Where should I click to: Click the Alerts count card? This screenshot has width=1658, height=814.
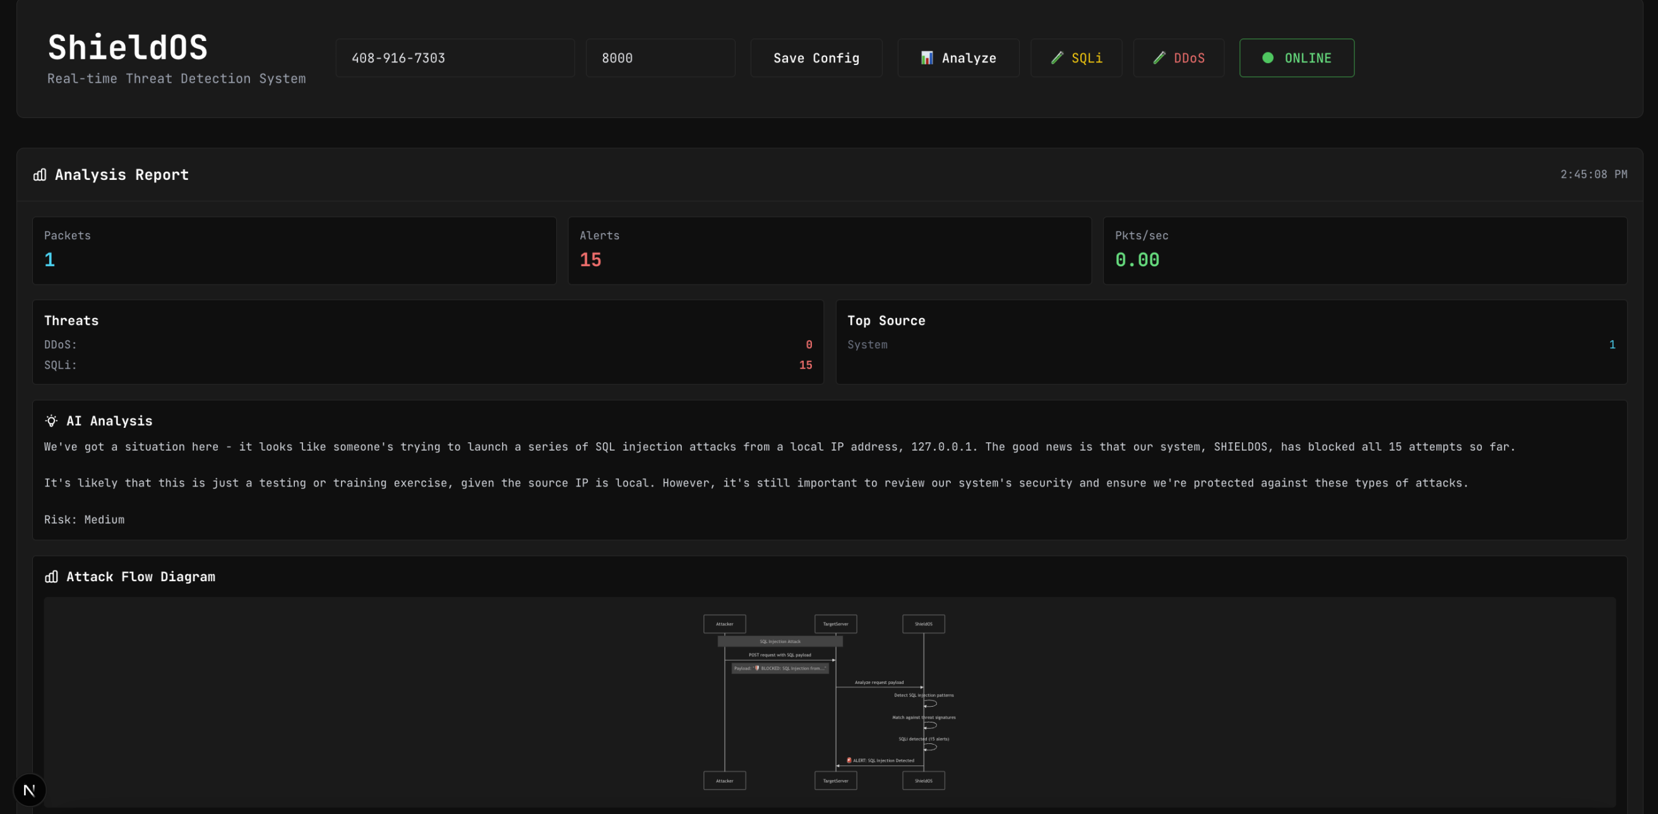click(x=829, y=251)
